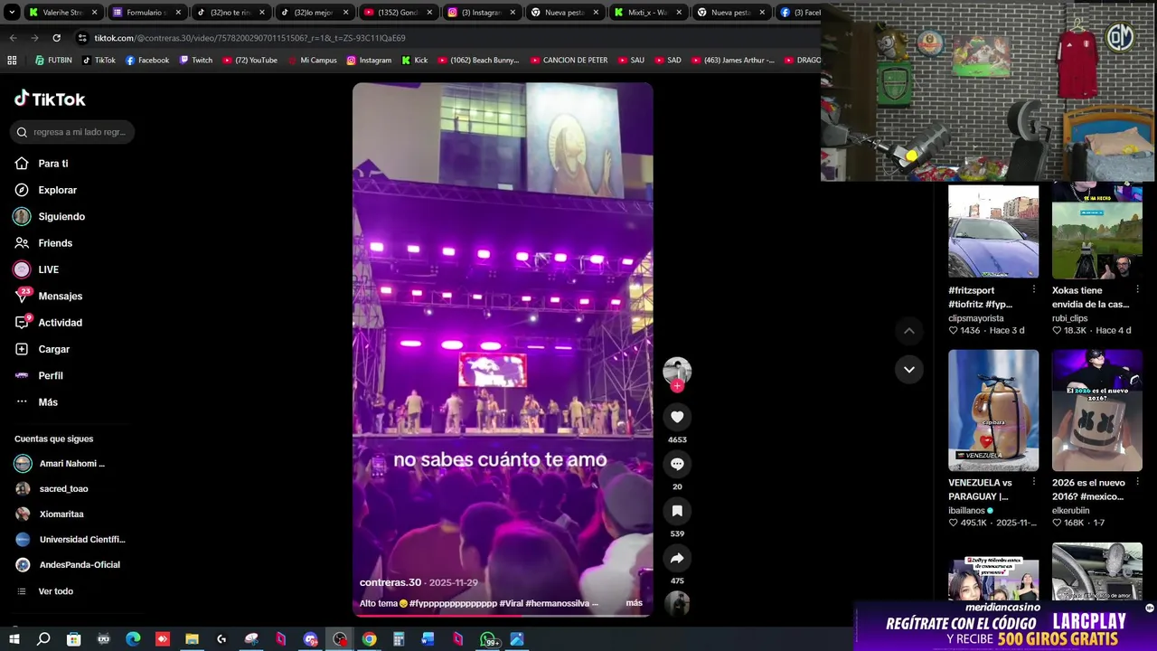Viewport: 1157px width, 651px height.
Task: Open the sound disc thumbnail below the share count
Action: pyautogui.click(x=677, y=603)
